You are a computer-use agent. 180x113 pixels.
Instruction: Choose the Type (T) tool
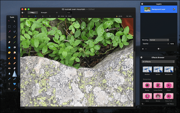point(9,84)
